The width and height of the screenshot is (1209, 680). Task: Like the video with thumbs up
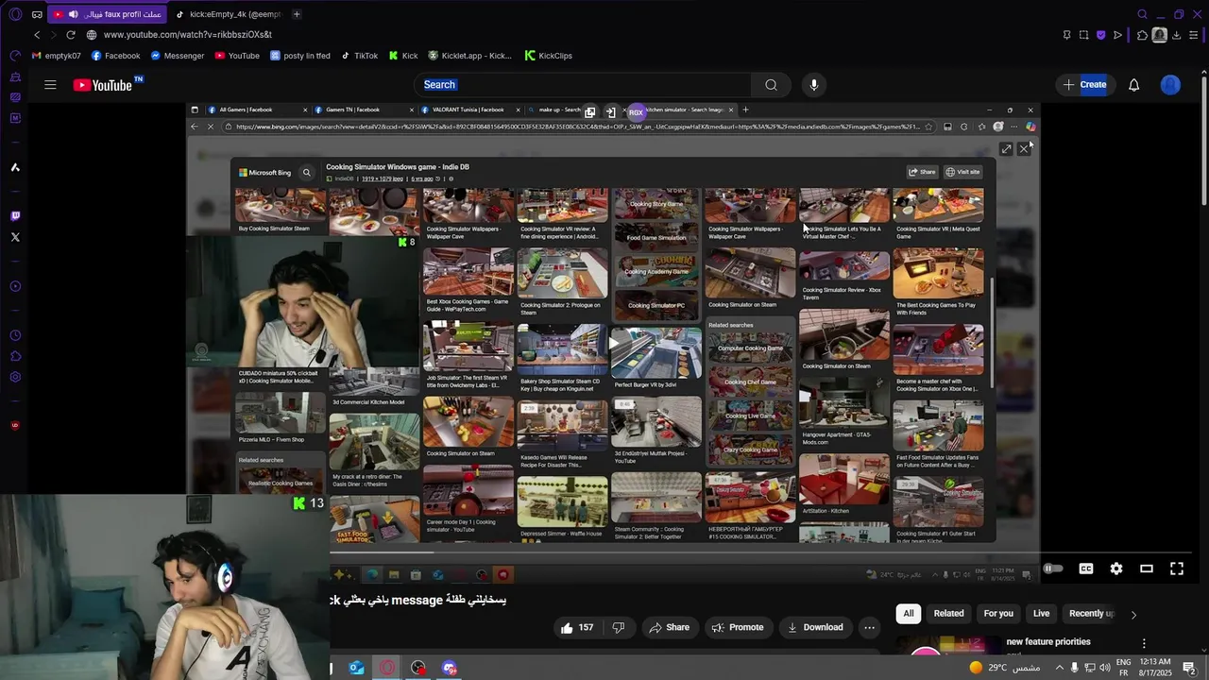click(577, 627)
